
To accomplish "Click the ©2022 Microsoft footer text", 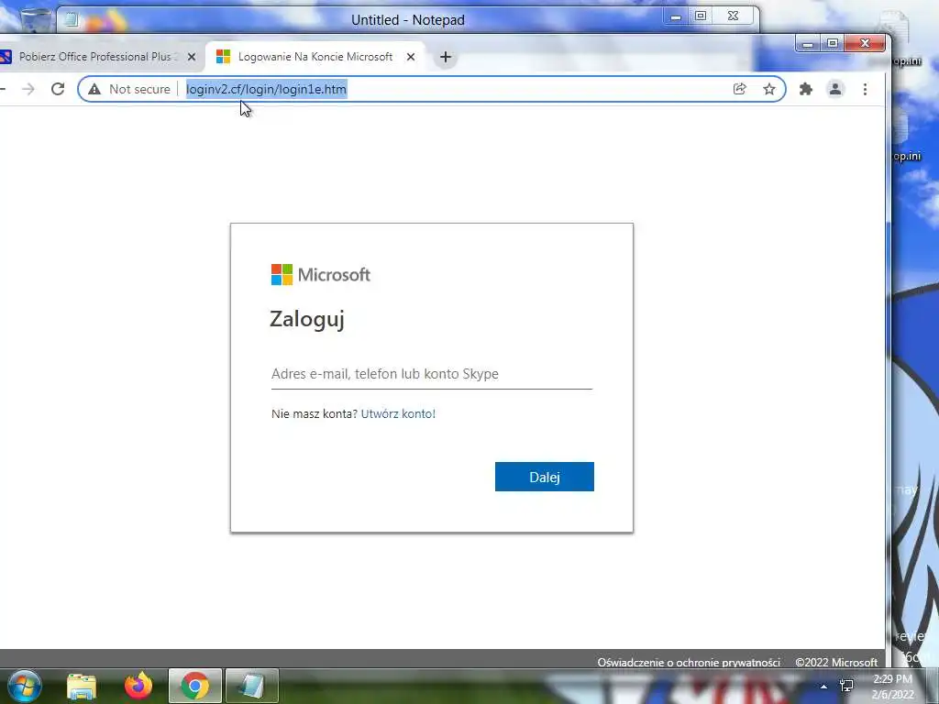I will pos(836,662).
